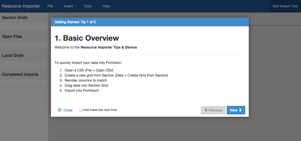Click the Previous tip button
This screenshot has width=301, height=141.
(213, 110)
